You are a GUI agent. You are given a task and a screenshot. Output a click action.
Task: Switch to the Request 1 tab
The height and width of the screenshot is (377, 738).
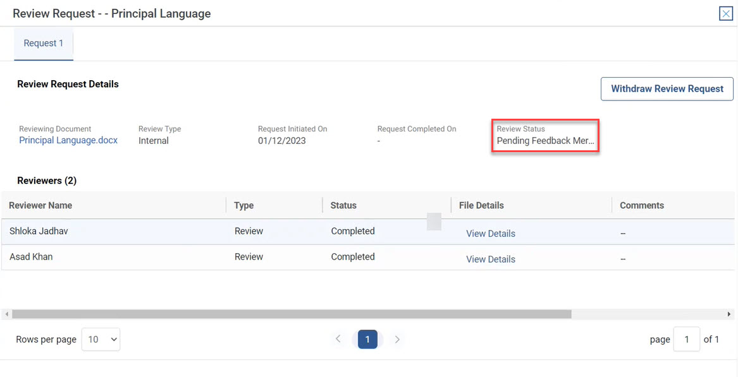coord(44,44)
